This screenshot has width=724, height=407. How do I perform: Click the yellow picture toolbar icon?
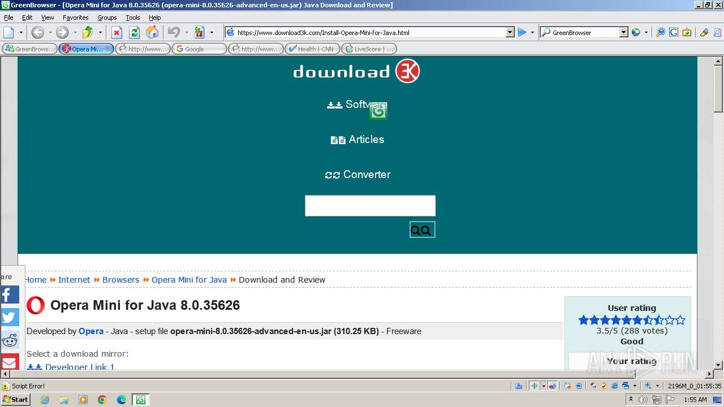tap(686, 32)
